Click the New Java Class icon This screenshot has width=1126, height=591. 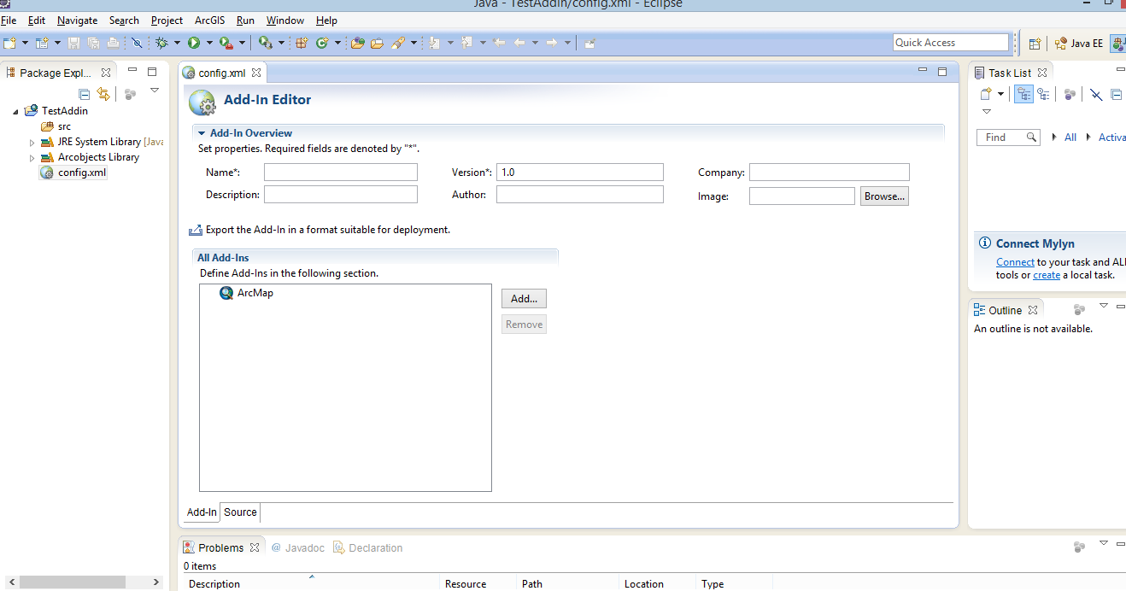point(322,43)
